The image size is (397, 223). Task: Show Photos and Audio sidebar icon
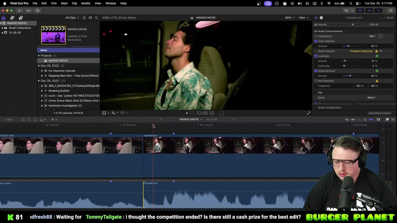12,18
